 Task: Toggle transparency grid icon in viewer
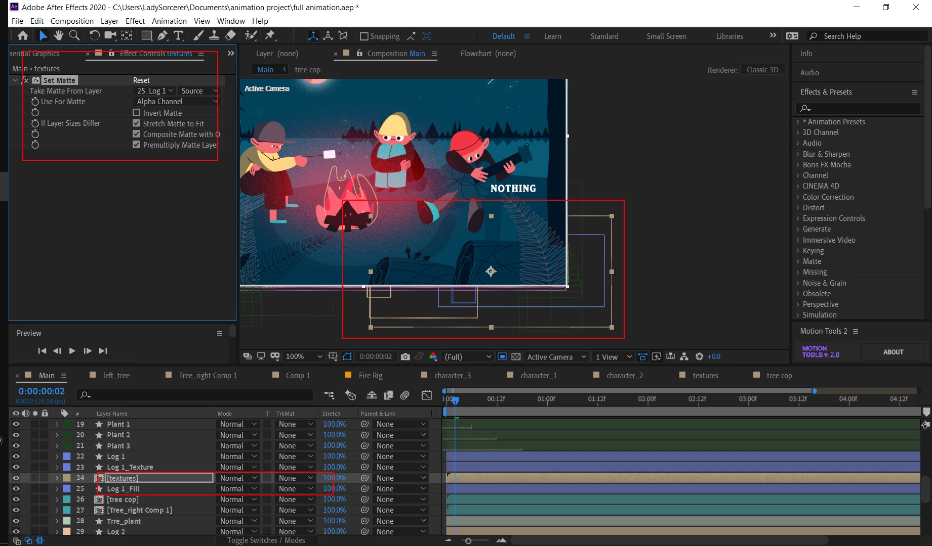(x=516, y=356)
